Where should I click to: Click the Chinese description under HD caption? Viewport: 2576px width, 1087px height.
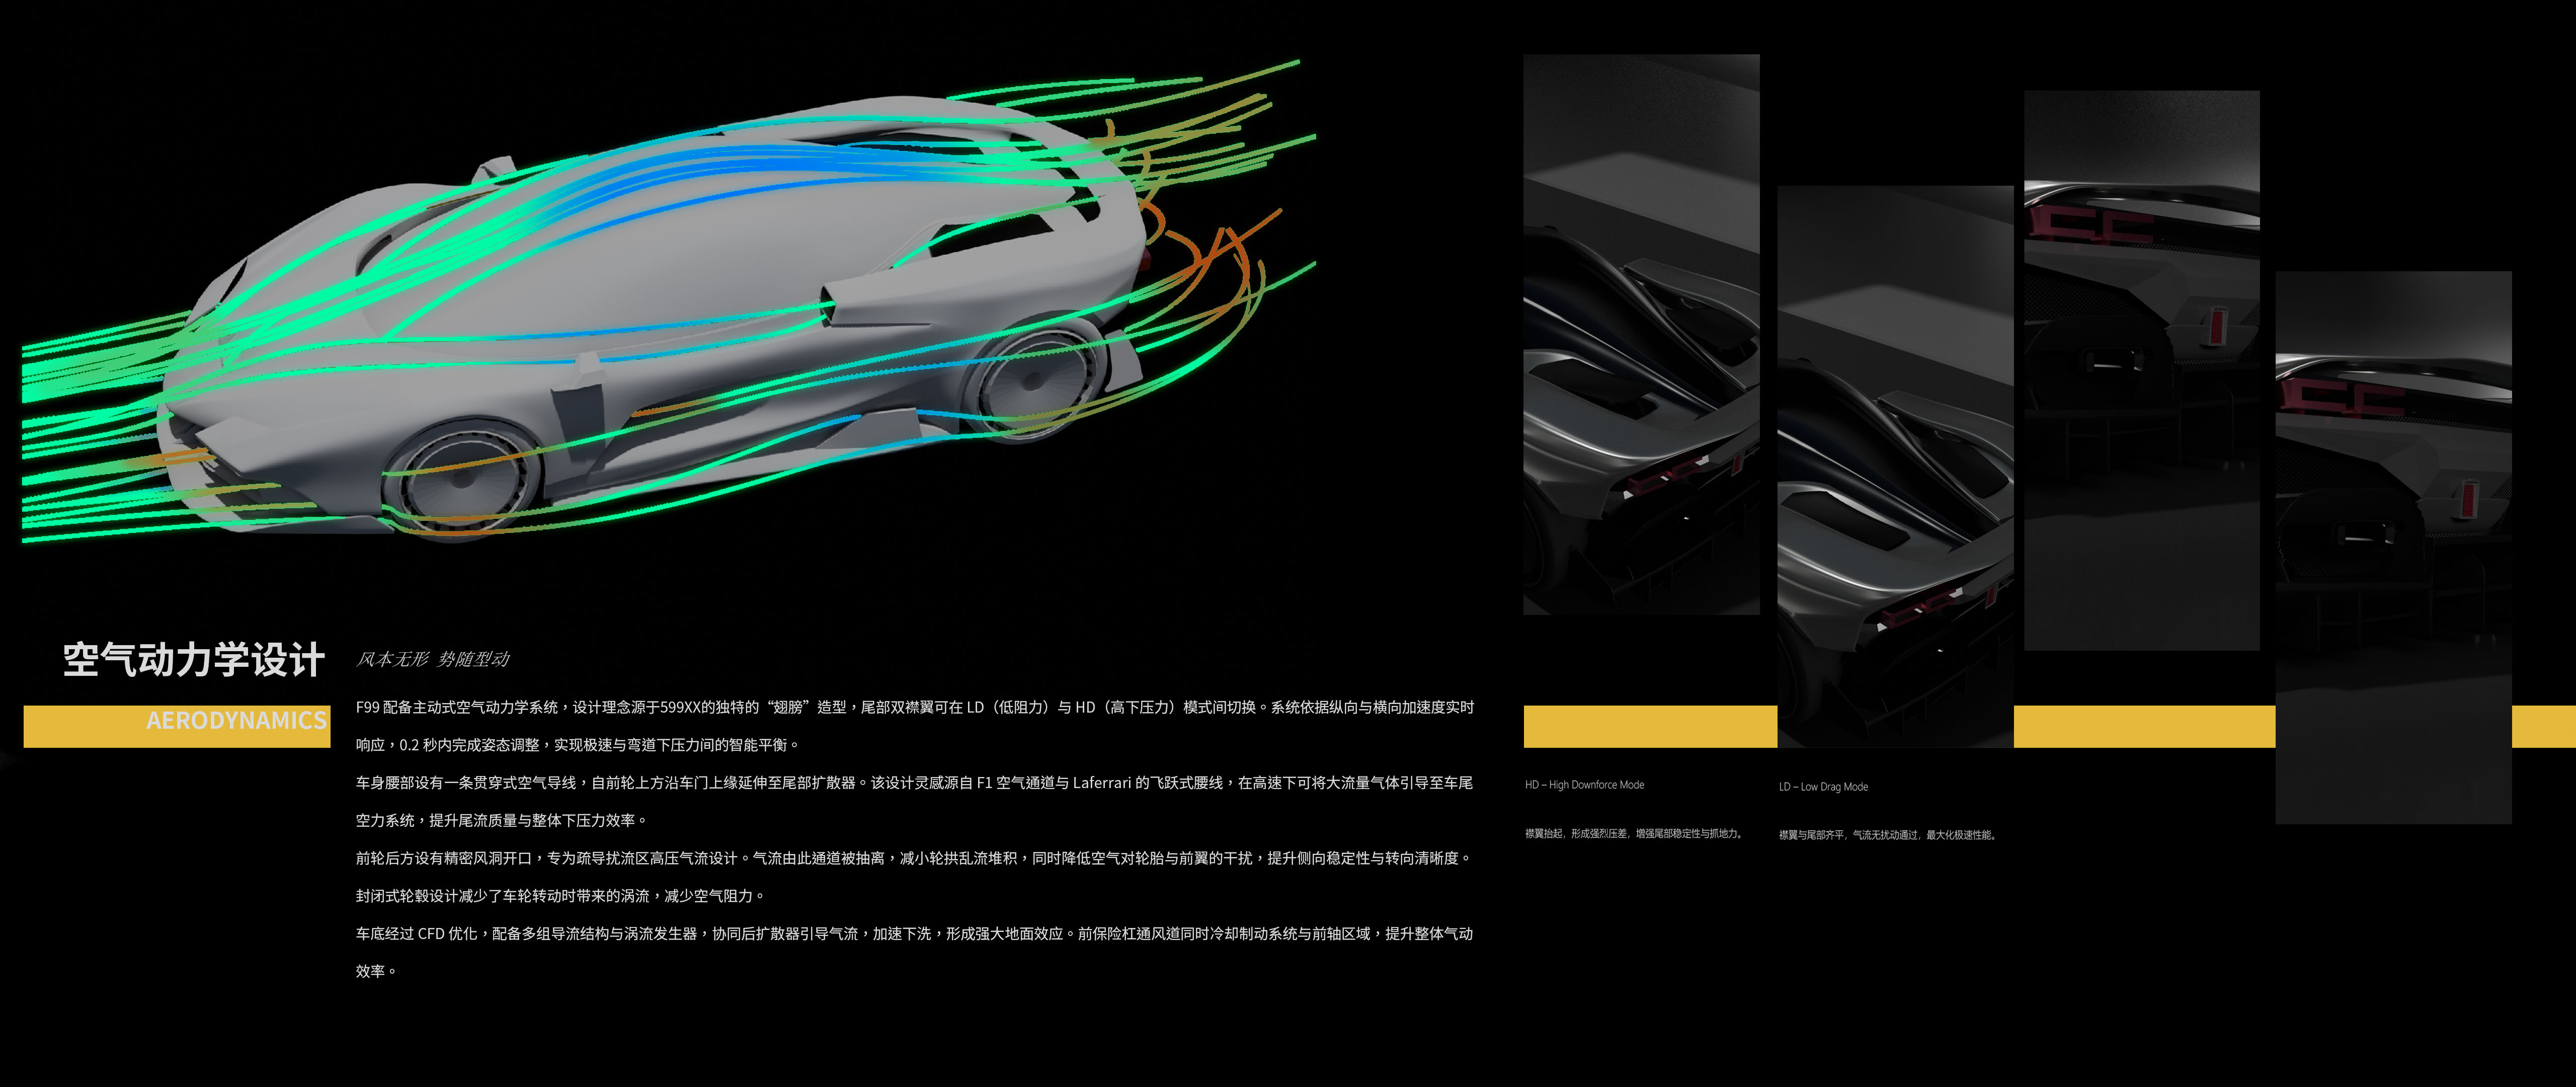(x=1634, y=833)
